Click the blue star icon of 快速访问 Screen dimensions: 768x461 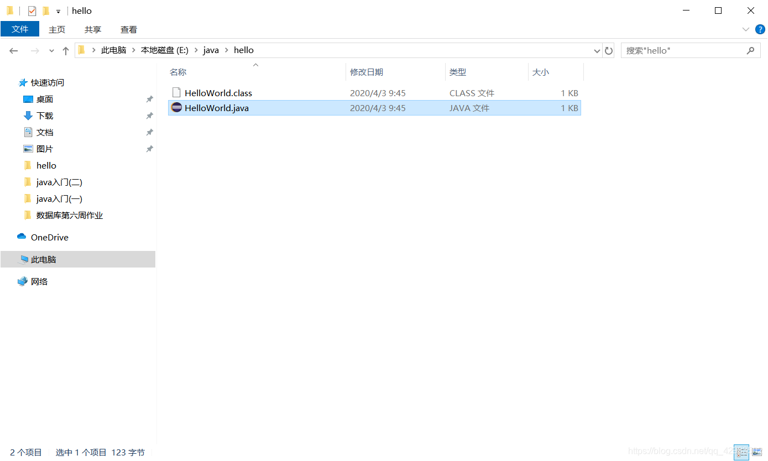[23, 82]
